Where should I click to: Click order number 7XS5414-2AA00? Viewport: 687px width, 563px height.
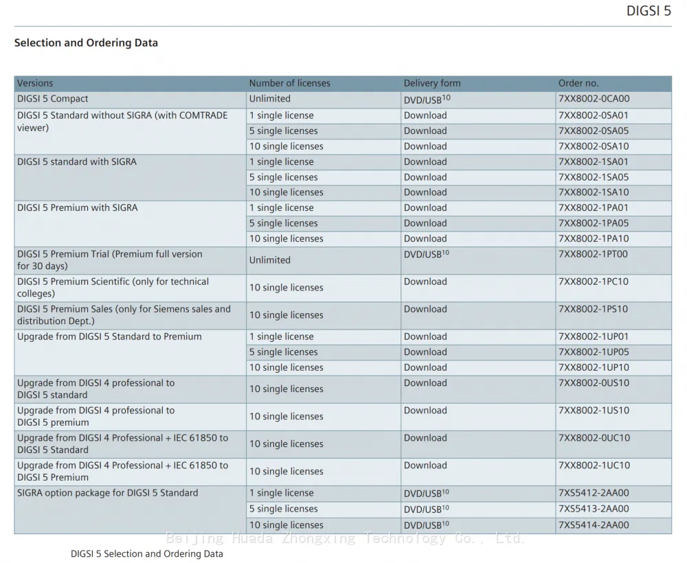594,525
